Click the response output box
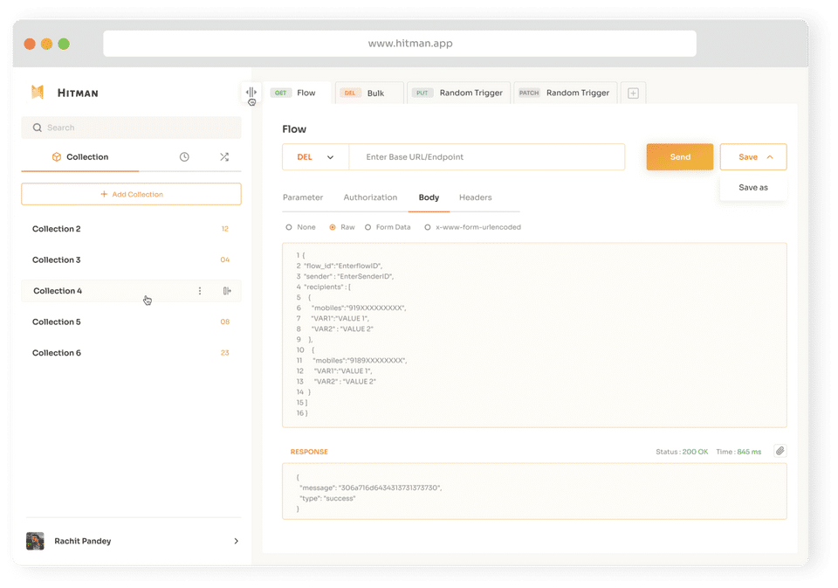Screen dimensions: 838x588 point(534,491)
